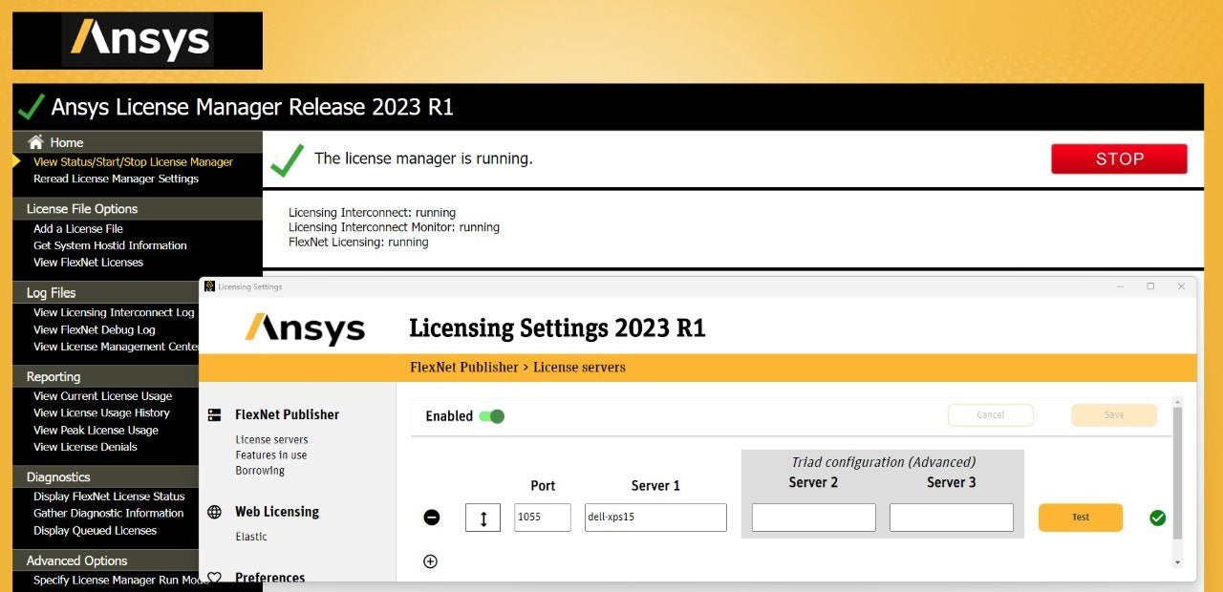Click the Preferences heart icon

215,577
